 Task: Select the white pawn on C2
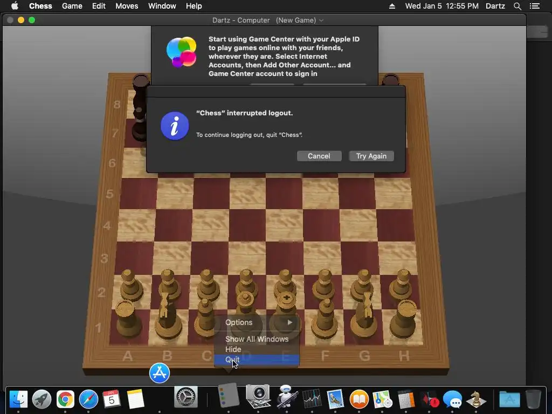[x=208, y=285]
